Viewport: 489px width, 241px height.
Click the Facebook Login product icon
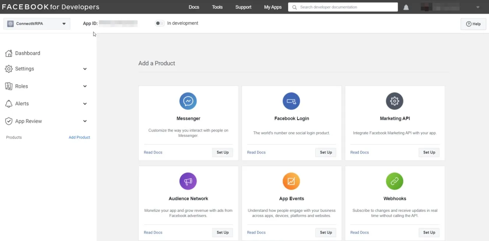point(291,101)
